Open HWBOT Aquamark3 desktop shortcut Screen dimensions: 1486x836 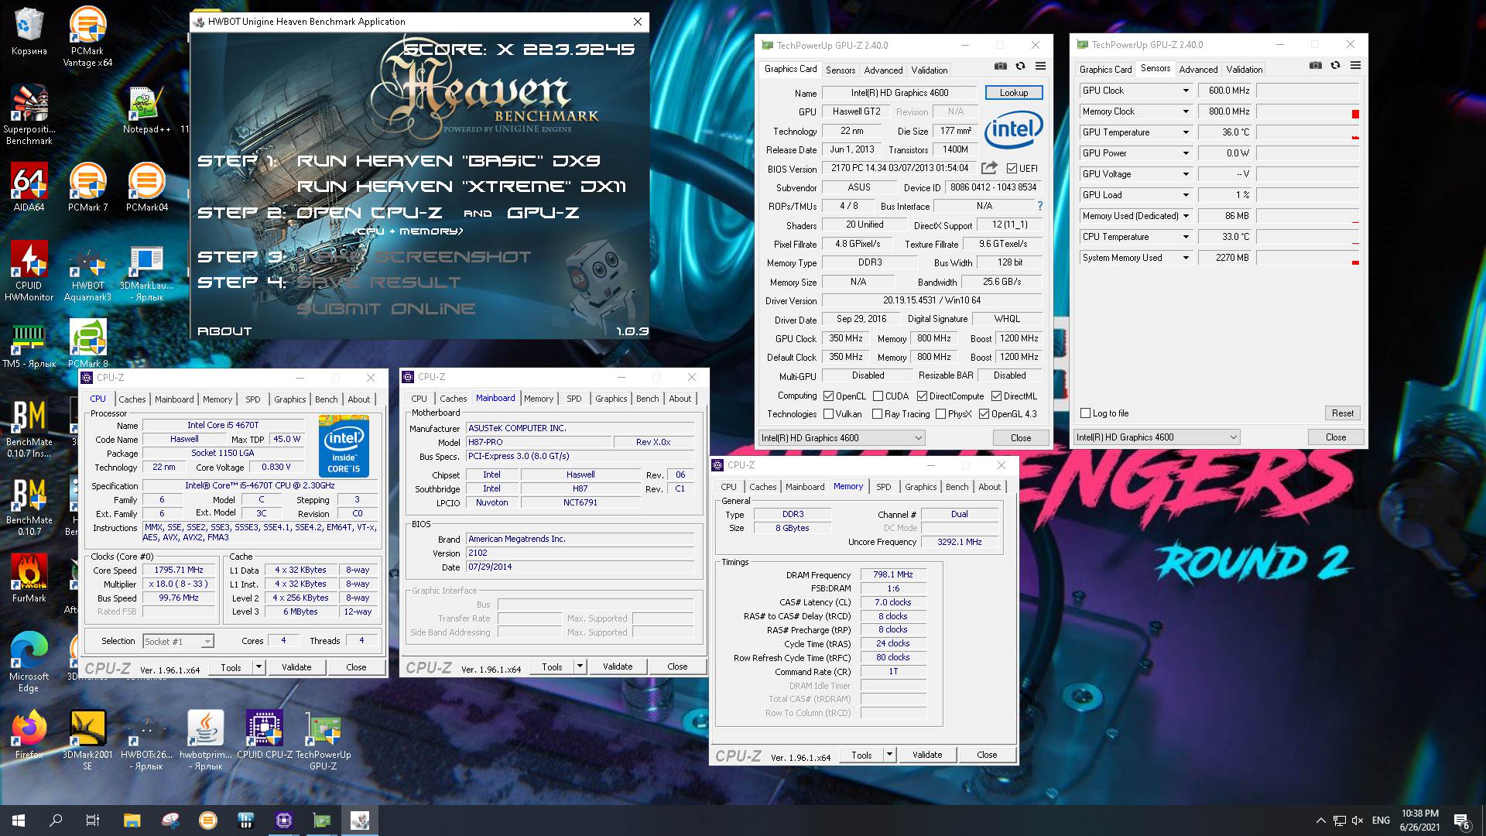point(87,271)
